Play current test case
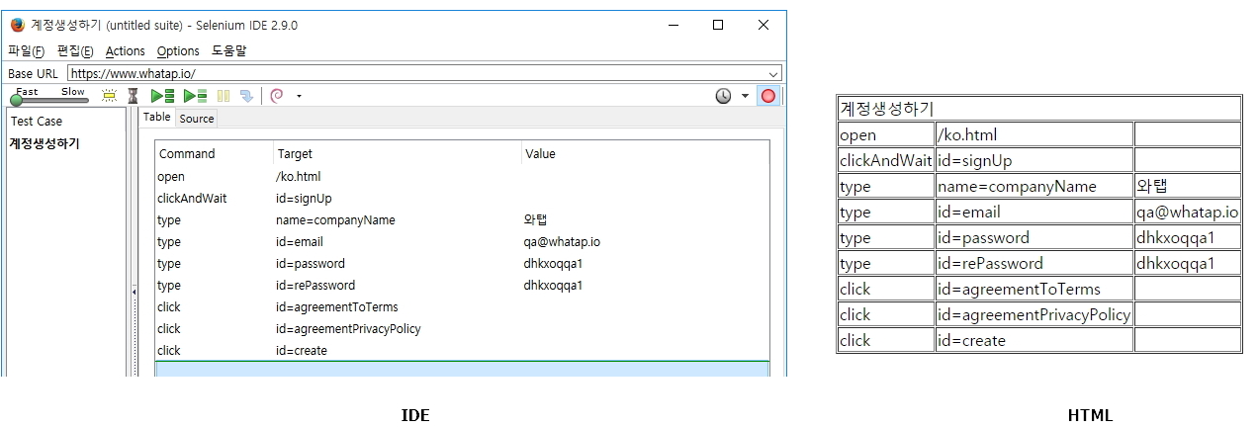 coord(195,96)
